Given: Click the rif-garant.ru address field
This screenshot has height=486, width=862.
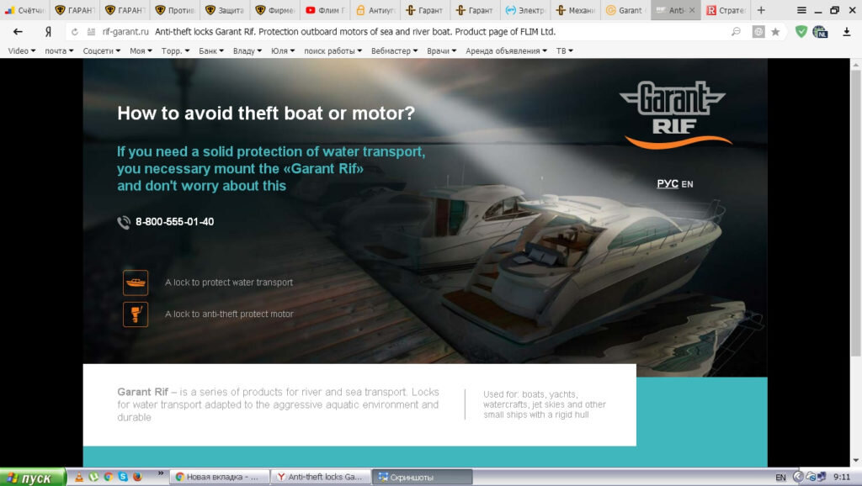Looking at the screenshot, I should pyautogui.click(x=126, y=32).
